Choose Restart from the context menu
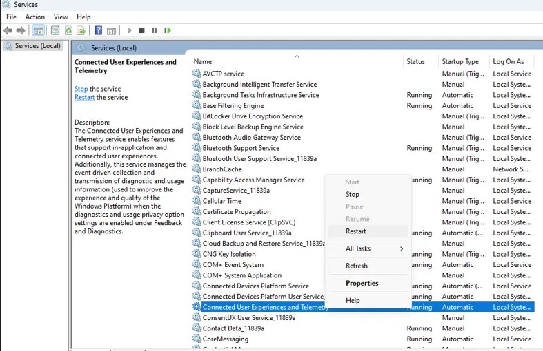Viewport: 543px width, 351px height. click(x=356, y=231)
